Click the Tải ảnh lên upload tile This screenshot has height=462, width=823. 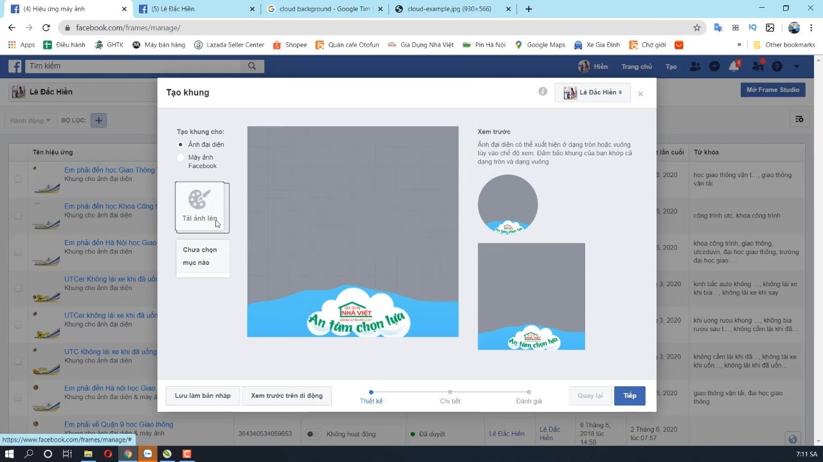click(202, 207)
